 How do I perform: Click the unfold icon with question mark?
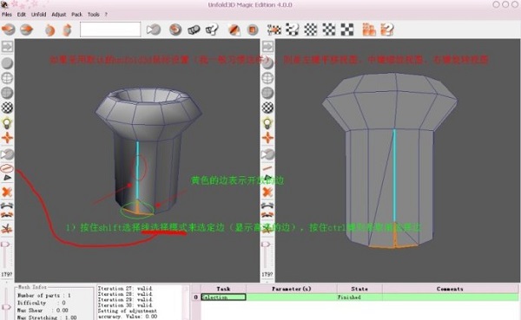pos(212,29)
